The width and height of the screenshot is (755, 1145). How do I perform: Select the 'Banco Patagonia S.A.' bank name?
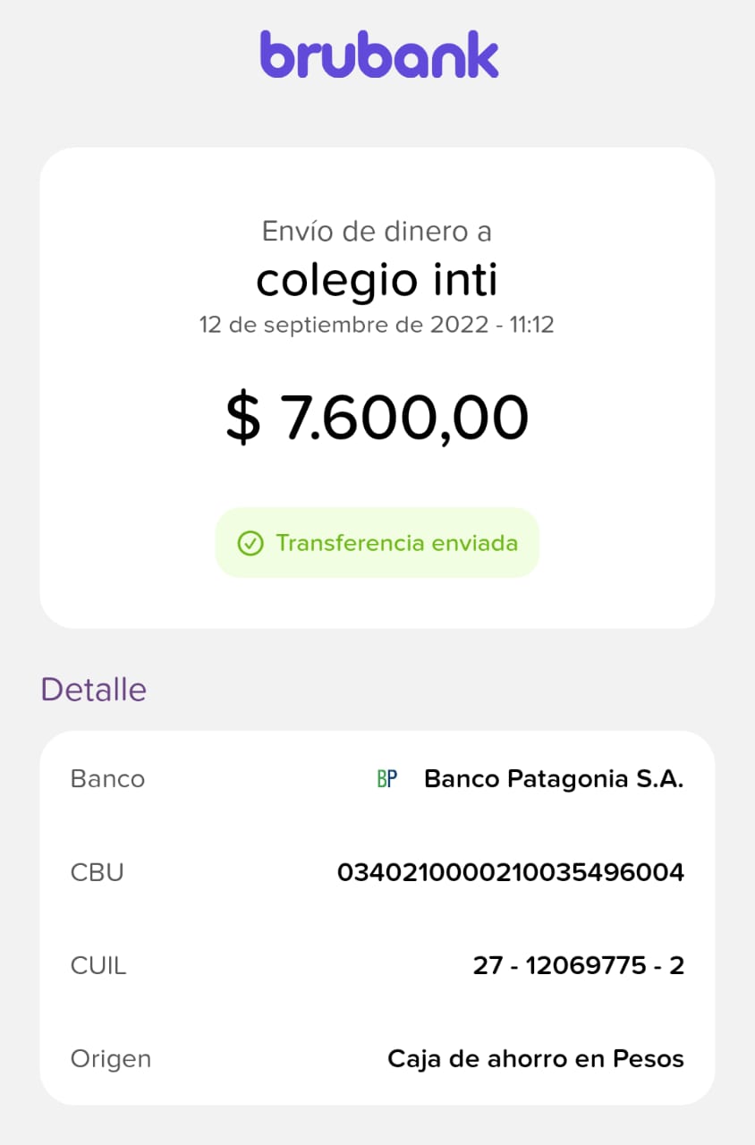click(x=554, y=779)
